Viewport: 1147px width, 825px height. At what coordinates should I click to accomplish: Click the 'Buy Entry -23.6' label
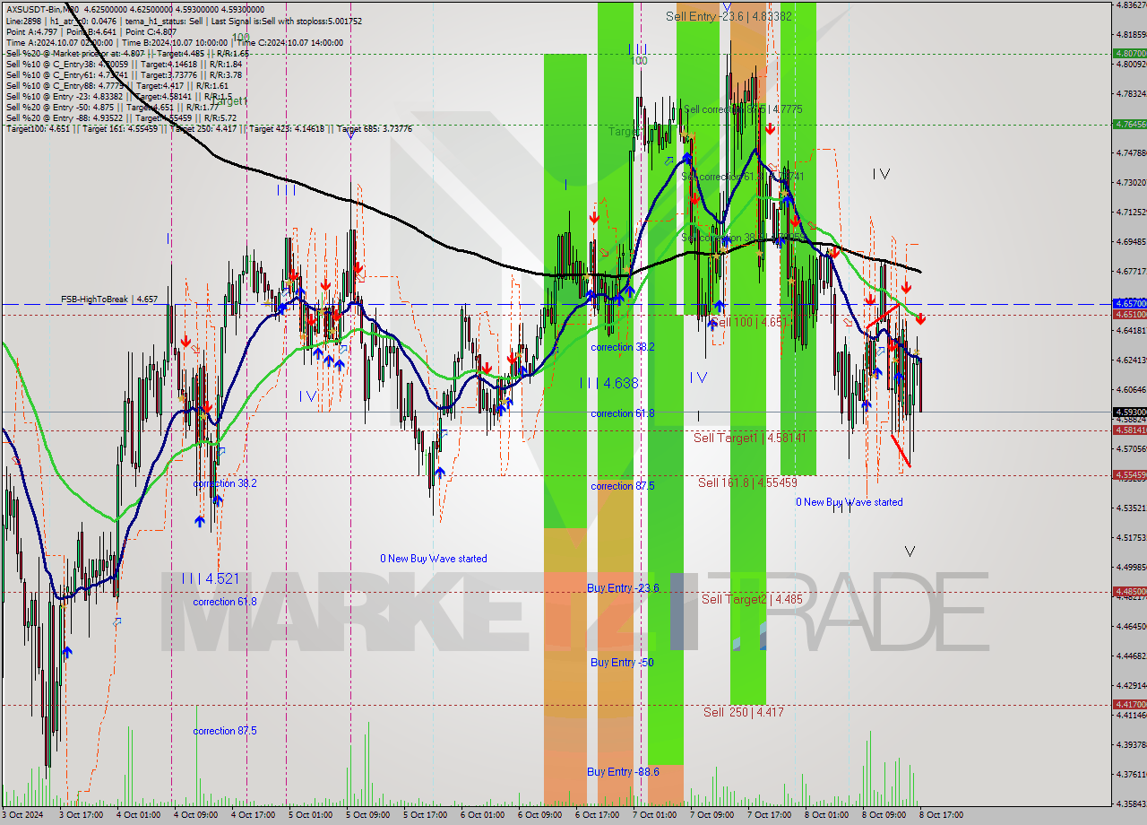pyautogui.click(x=624, y=588)
